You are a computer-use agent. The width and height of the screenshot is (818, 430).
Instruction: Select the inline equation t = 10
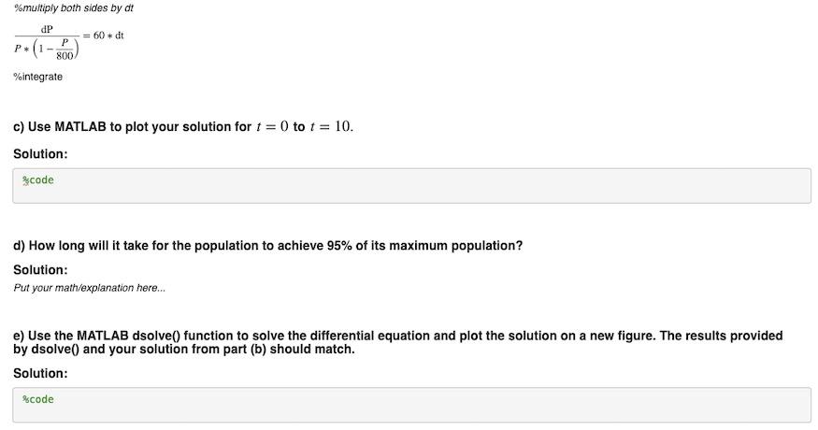[331, 127]
